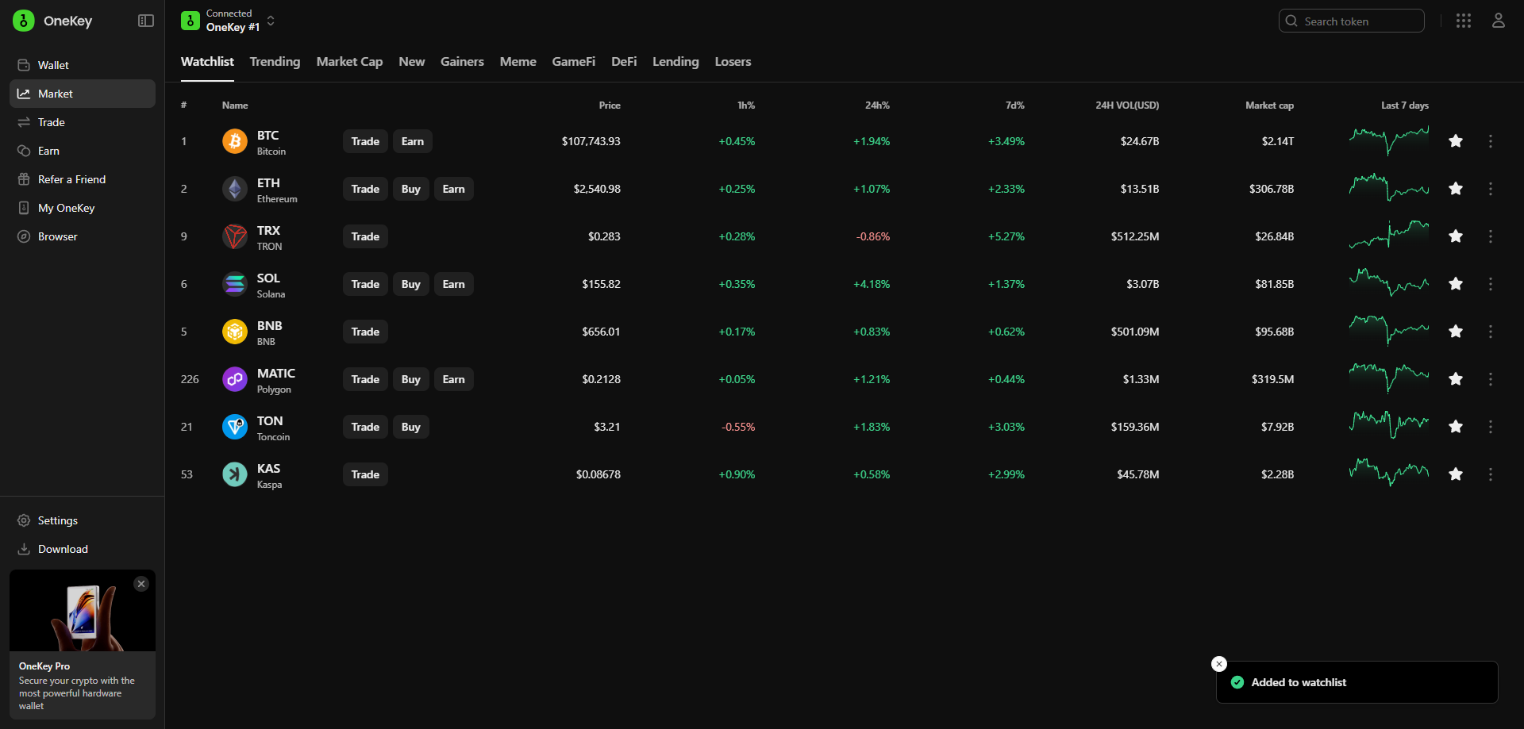Open more options for ETH row
Viewport: 1524px width, 729px height.
pos(1491,189)
